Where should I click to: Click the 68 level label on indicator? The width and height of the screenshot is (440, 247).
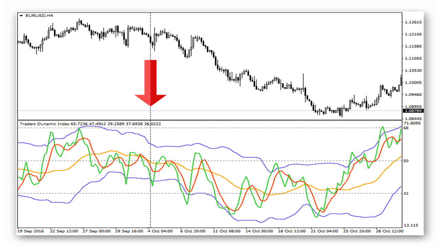[x=406, y=128]
